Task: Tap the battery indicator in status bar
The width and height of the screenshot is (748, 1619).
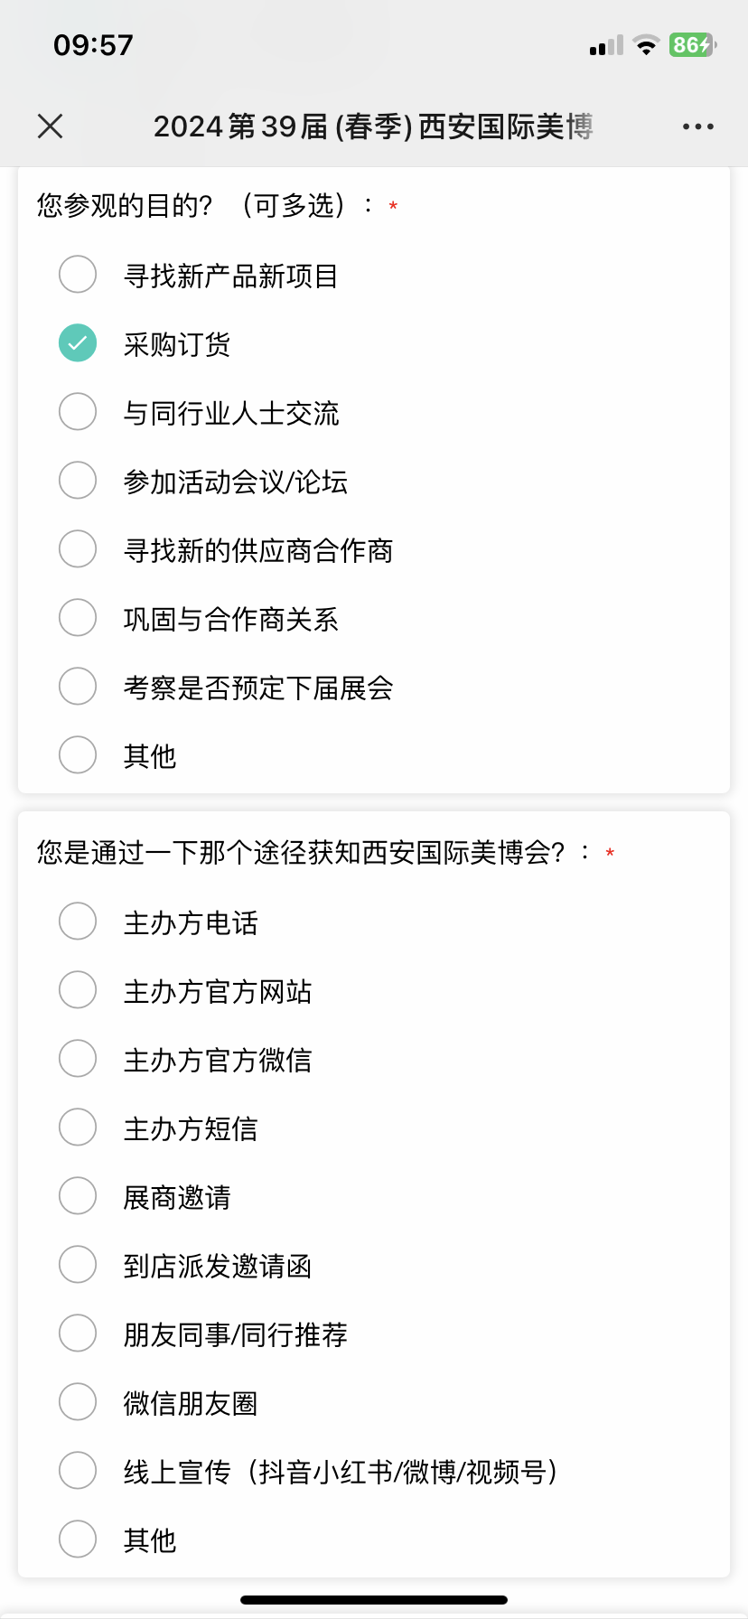Action: pos(692,45)
